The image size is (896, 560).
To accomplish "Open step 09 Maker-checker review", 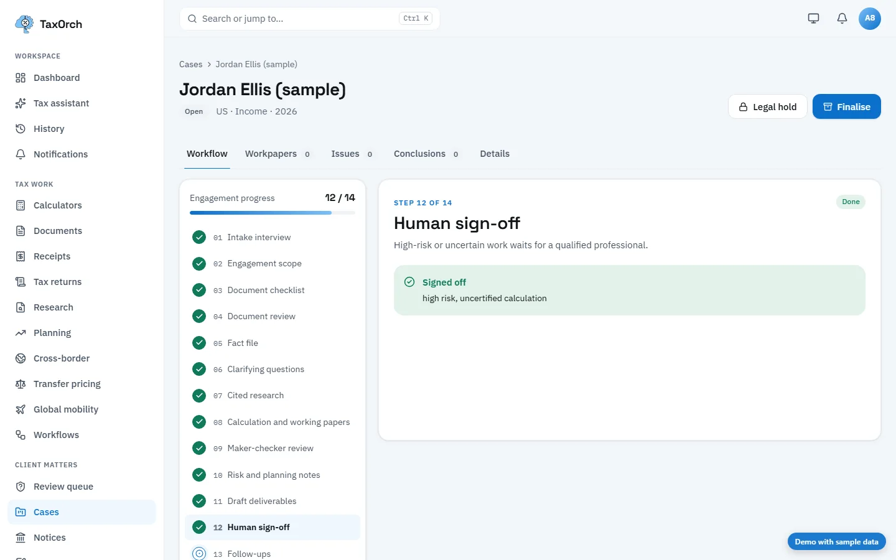I will (x=273, y=448).
